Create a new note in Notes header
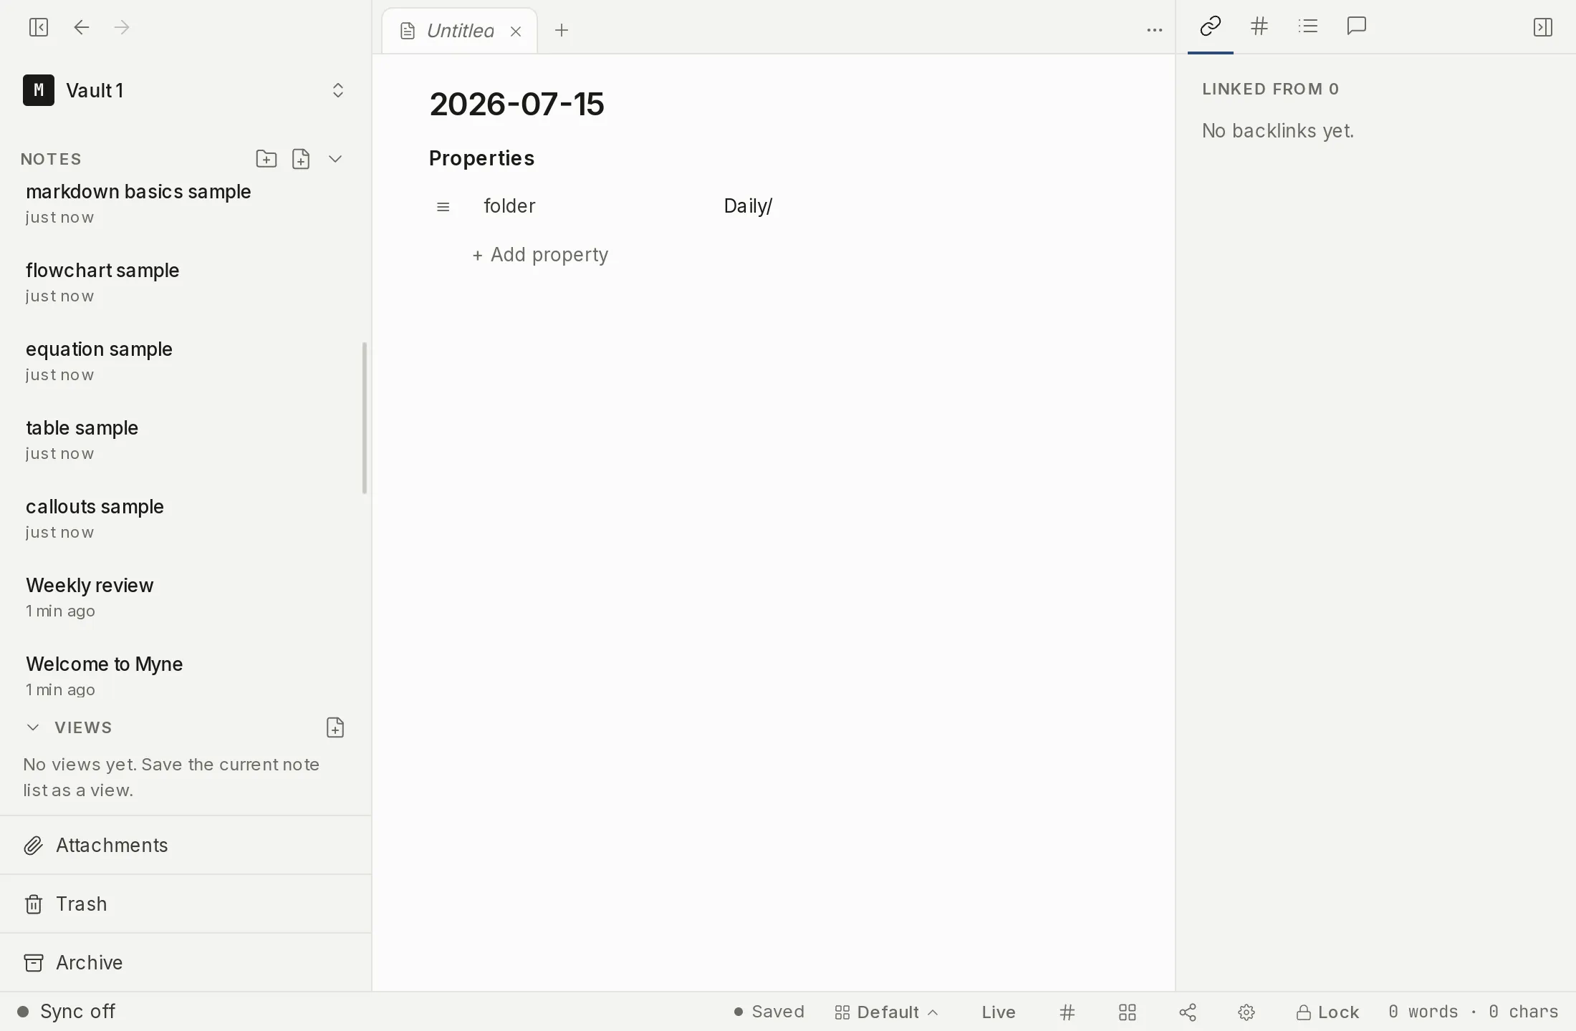1576x1031 pixels. point(301,159)
